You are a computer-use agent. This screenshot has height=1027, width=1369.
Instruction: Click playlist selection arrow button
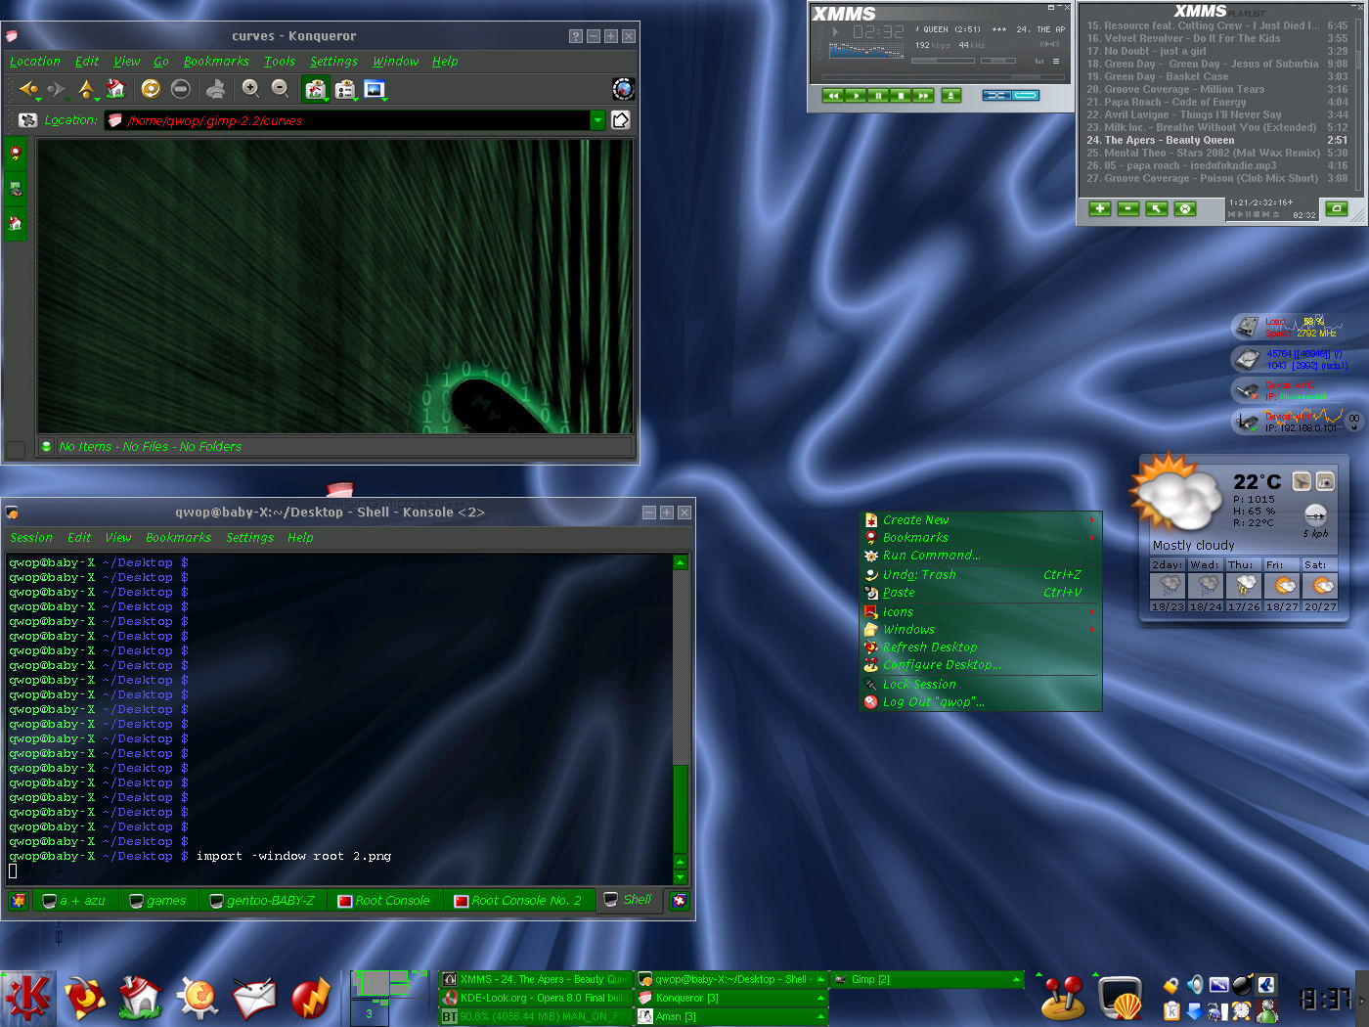pyautogui.click(x=1156, y=208)
